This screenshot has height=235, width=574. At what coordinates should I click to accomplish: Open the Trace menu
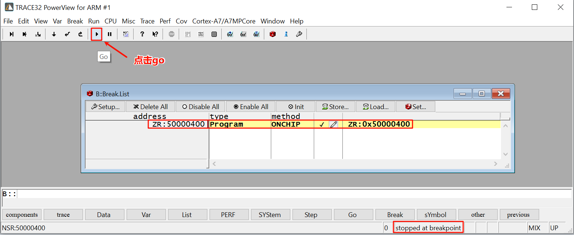coord(147,21)
